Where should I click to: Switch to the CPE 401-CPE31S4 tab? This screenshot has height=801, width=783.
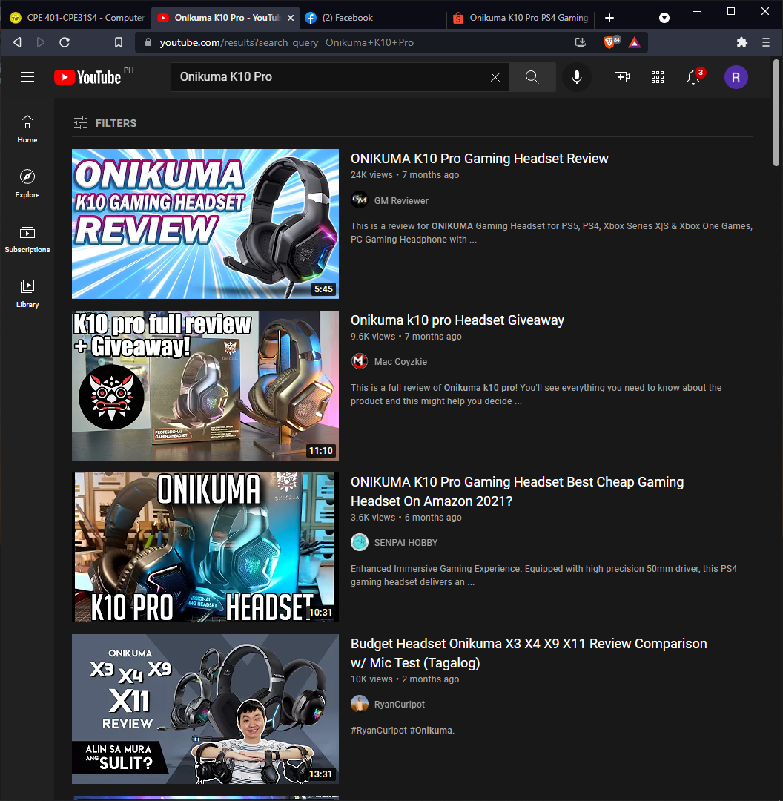tap(76, 18)
